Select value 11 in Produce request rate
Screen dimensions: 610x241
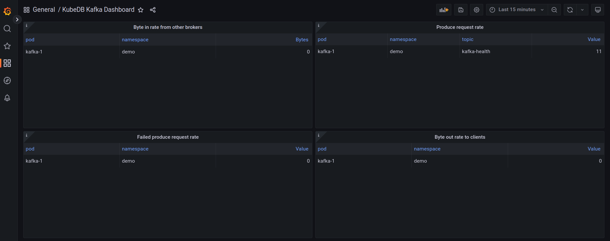(568, 51)
